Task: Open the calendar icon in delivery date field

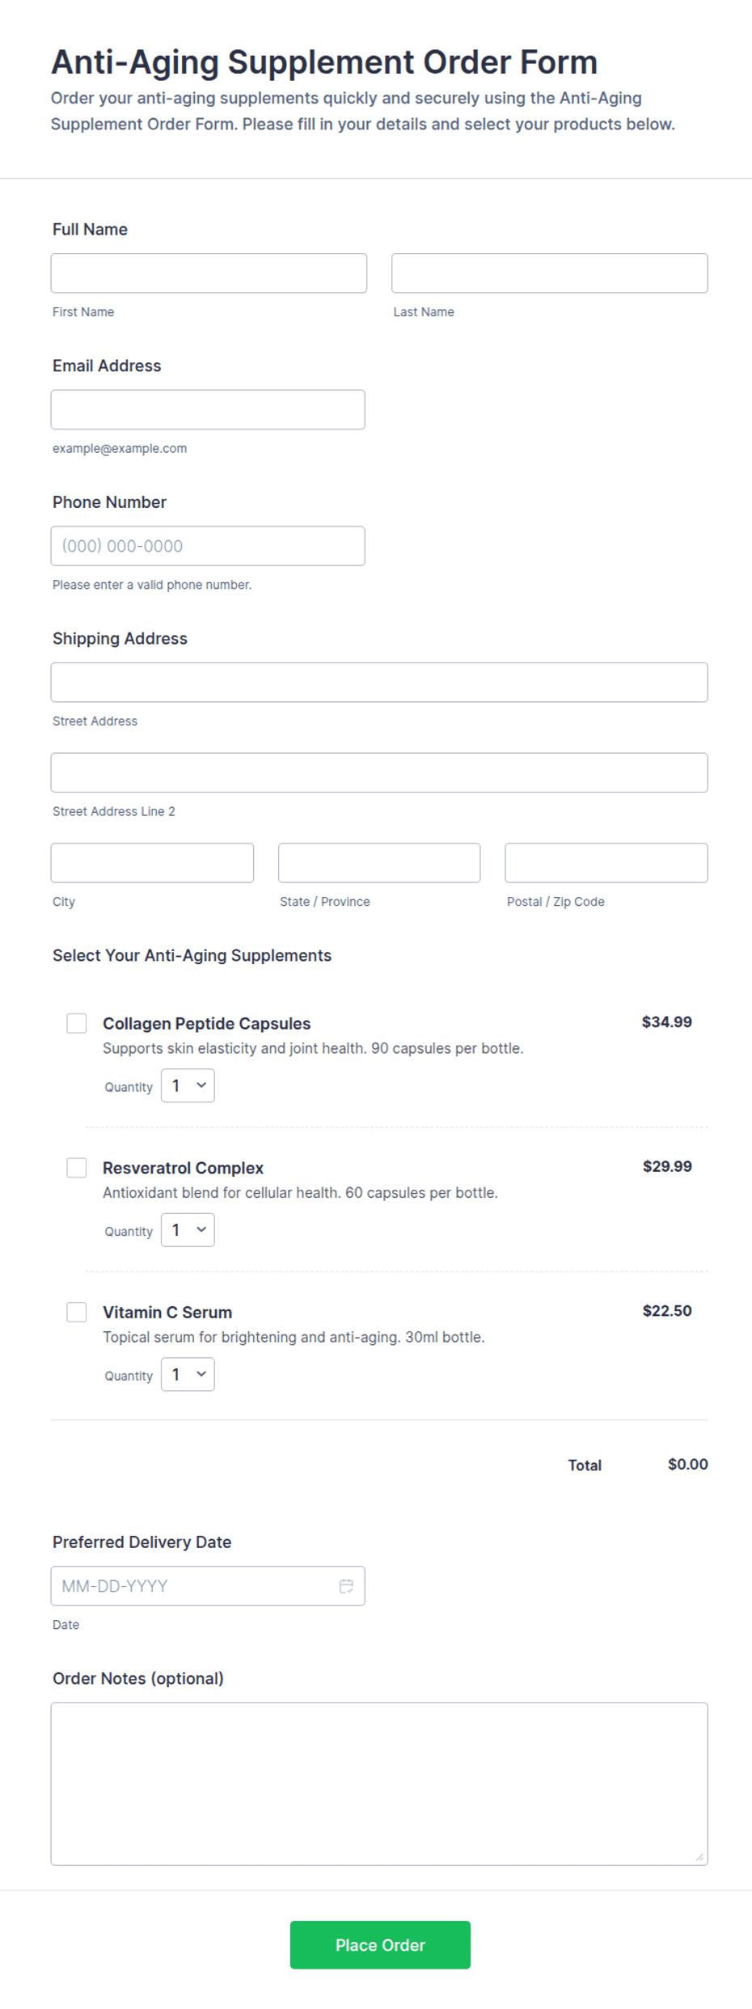Action: coord(346,1586)
